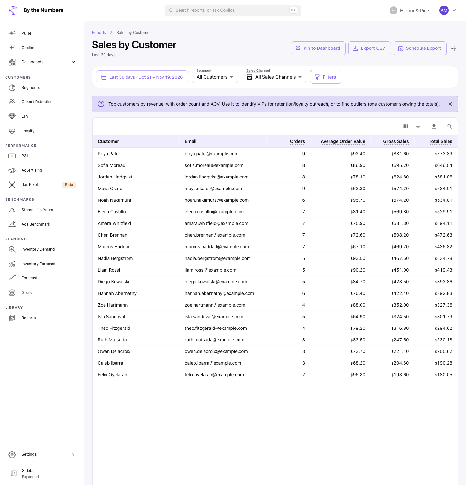Screen dimensions: 466x485
Task: Open Reports library in sidebar
Action: [42, 318]
